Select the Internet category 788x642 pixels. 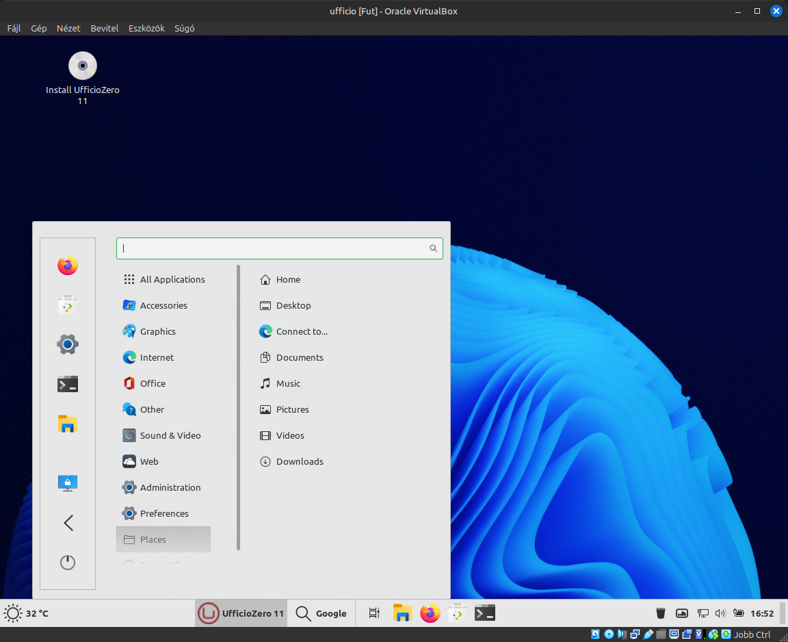(163, 357)
